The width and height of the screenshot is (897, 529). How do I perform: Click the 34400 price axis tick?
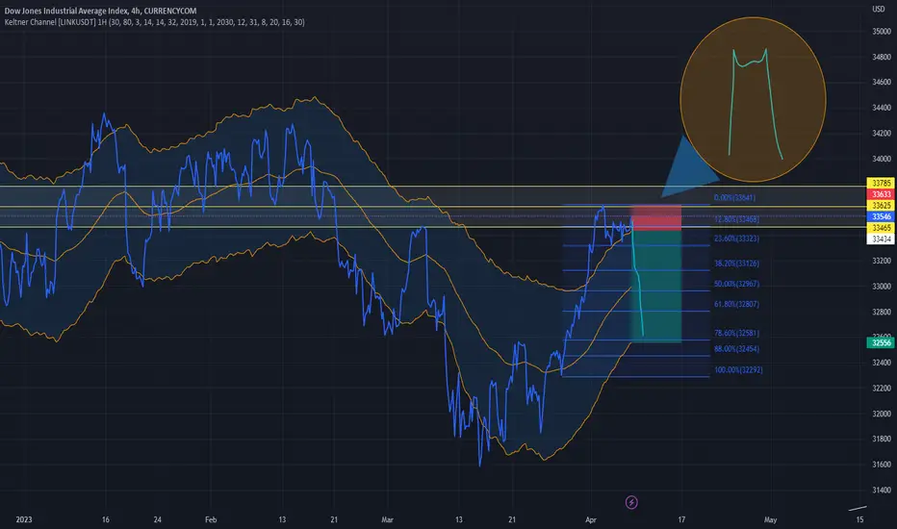[x=881, y=108]
